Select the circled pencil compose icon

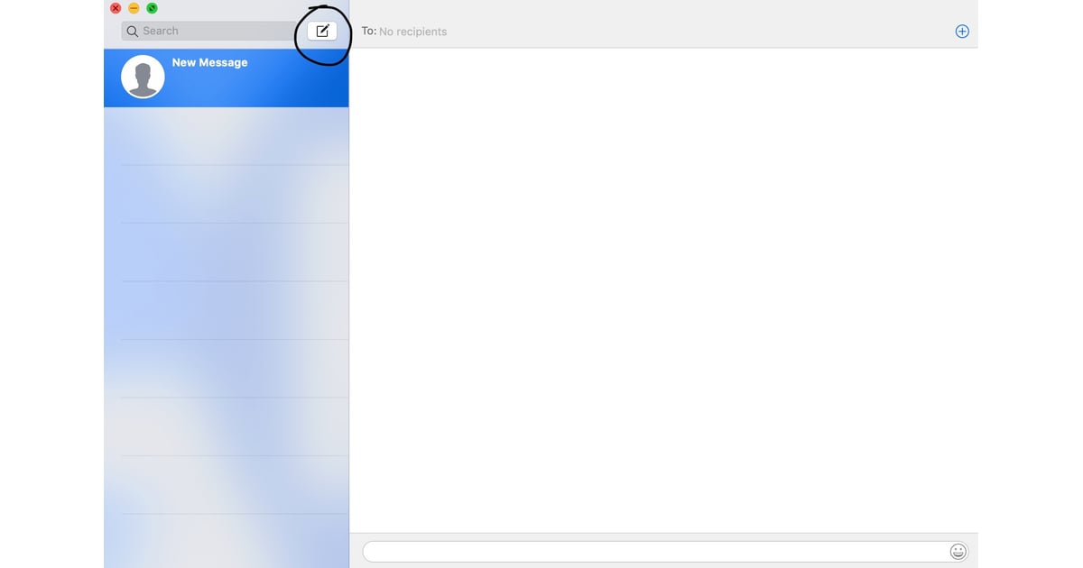pyautogui.click(x=322, y=31)
